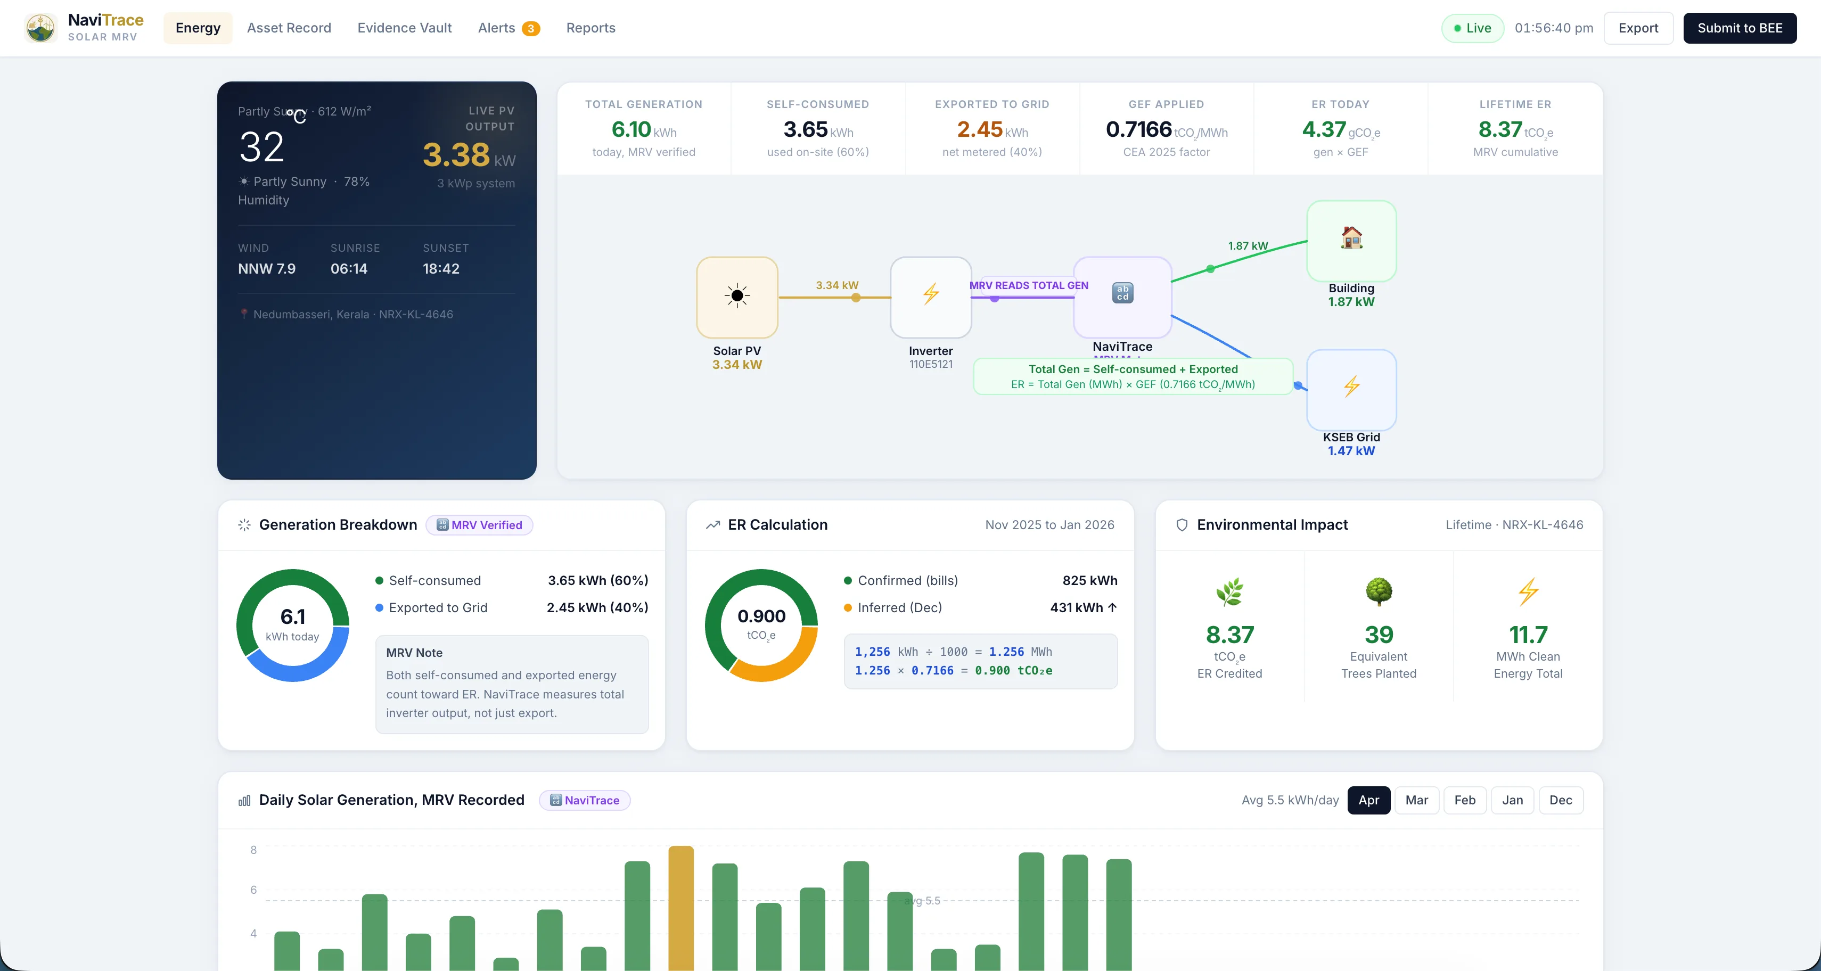Screen dimensions: 1821x971
Task: Click the MWh Clean Energy bolt icon
Action: 1528,591
